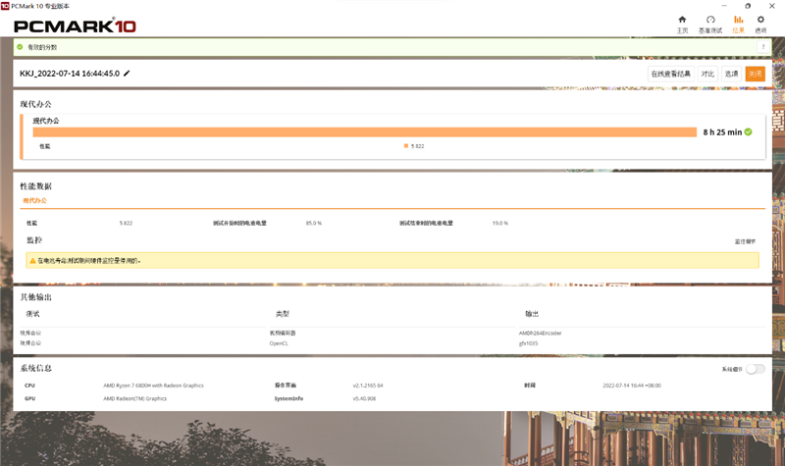
Task: Click the orange Modern Office battery bar
Action: click(x=364, y=132)
